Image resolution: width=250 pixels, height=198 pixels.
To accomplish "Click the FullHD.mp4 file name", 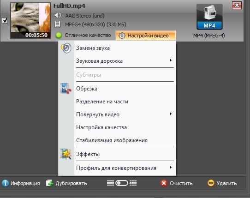I will click(x=69, y=6).
